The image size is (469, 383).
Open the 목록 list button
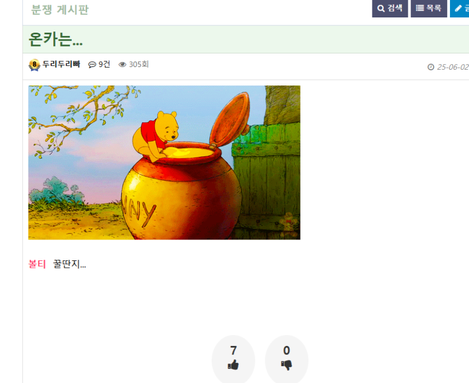(429, 8)
